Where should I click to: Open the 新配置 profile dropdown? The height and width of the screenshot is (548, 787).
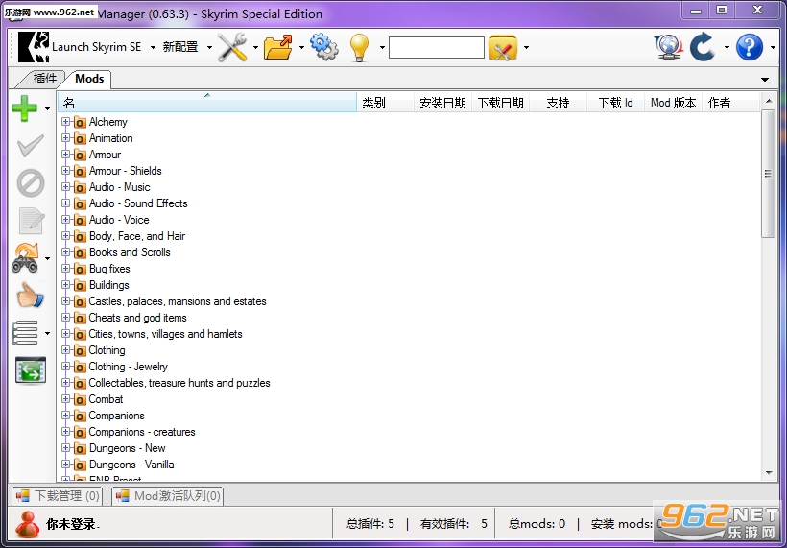pos(187,47)
